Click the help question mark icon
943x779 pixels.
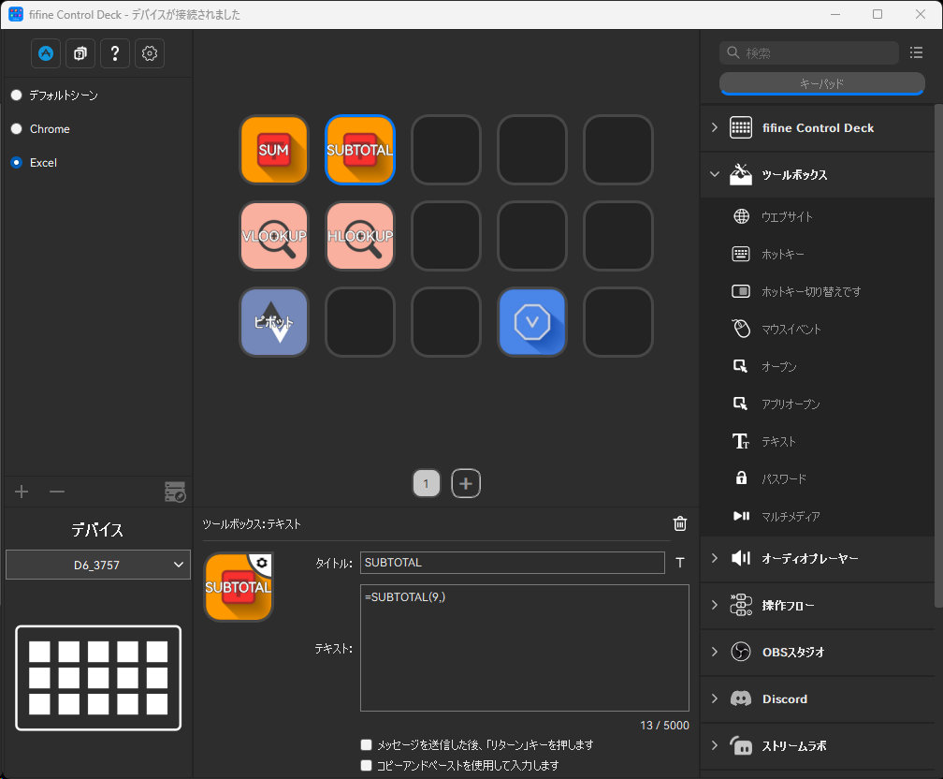(x=114, y=53)
